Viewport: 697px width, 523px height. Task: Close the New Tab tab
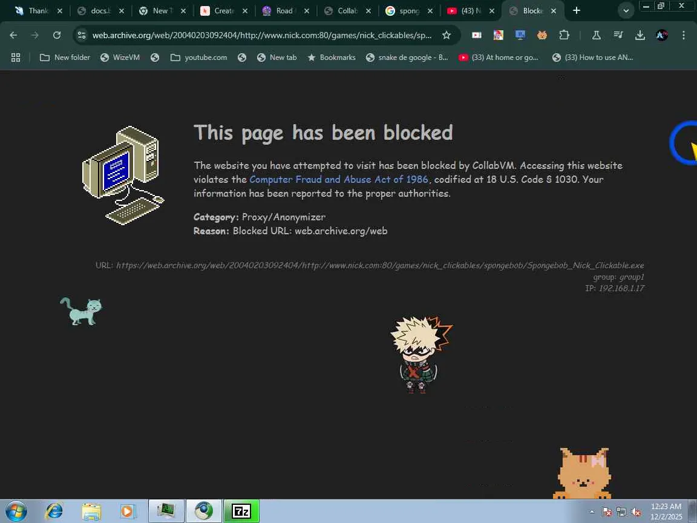click(x=183, y=11)
